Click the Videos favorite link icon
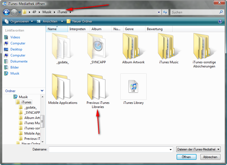The height and width of the screenshot is (165, 227). click(x=6, y=37)
